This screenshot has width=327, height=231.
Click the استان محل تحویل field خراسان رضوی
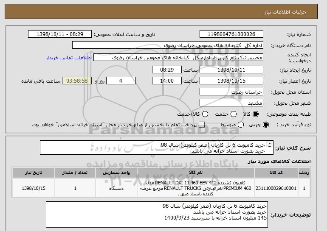point(231,92)
